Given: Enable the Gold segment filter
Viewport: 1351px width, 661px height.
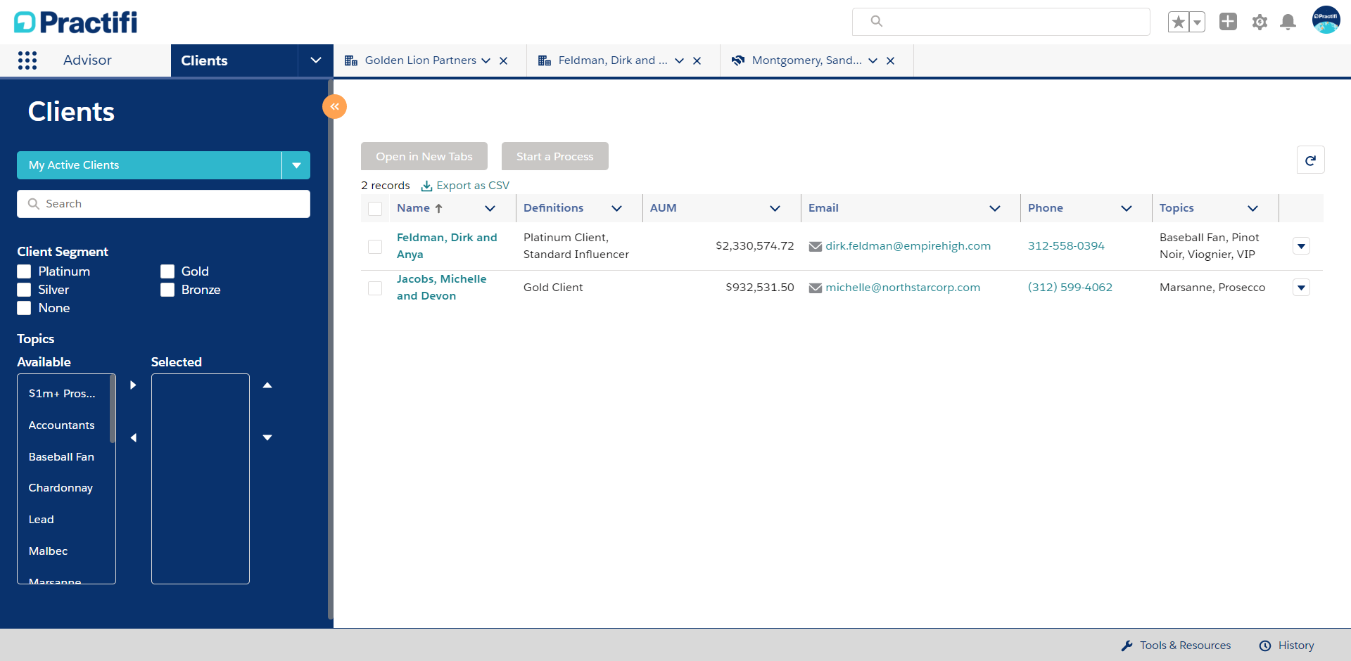Looking at the screenshot, I should [167, 271].
